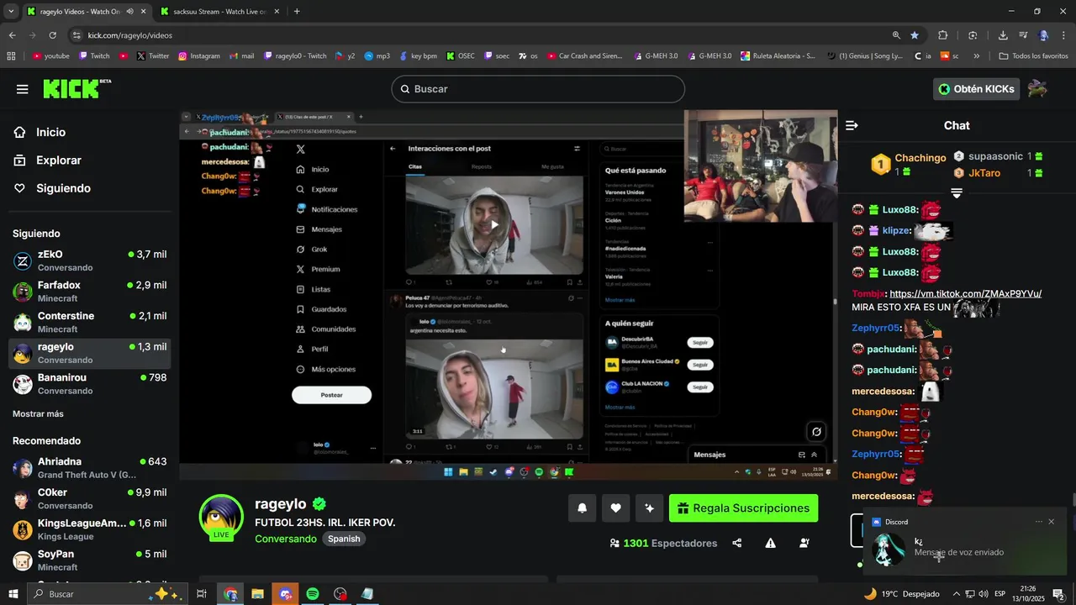The image size is (1076, 605).
Task: Click the Inicio home icon
Action: click(19, 132)
